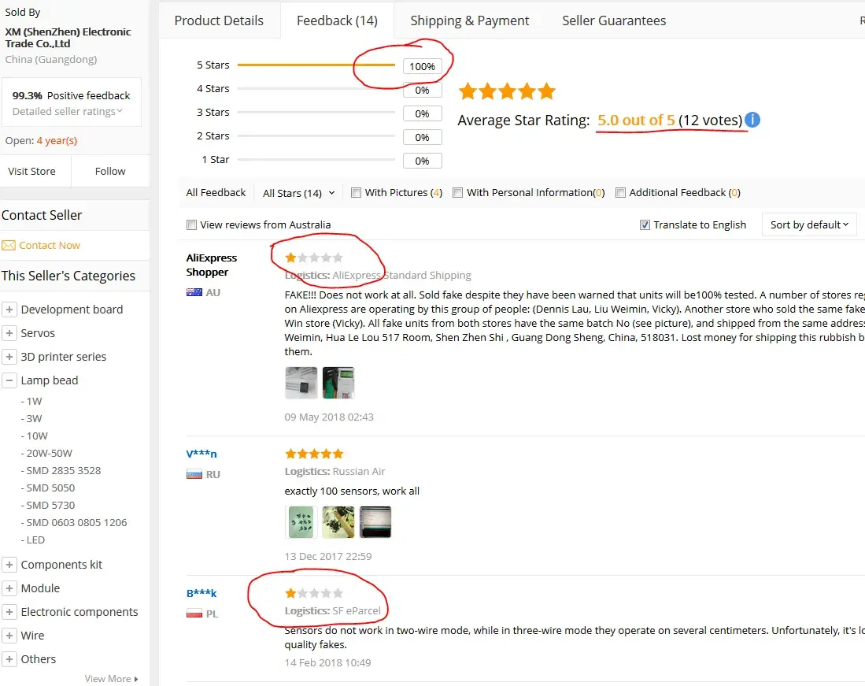Image resolution: width=865 pixels, height=686 pixels.
Task: Click the Polish flag icon
Action: [194, 614]
